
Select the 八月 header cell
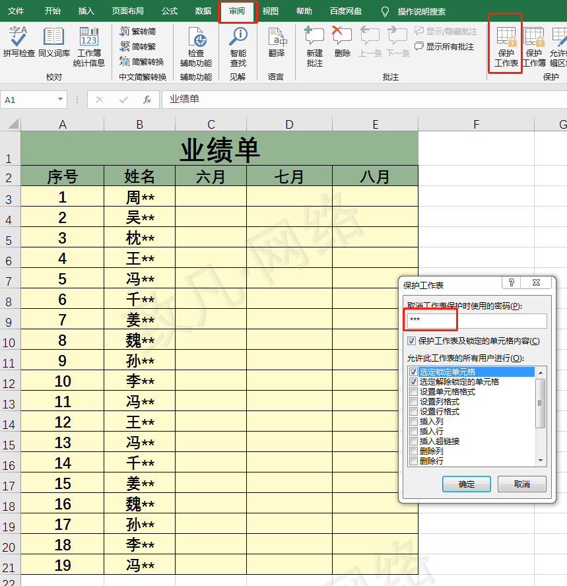(x=375, y=176)
